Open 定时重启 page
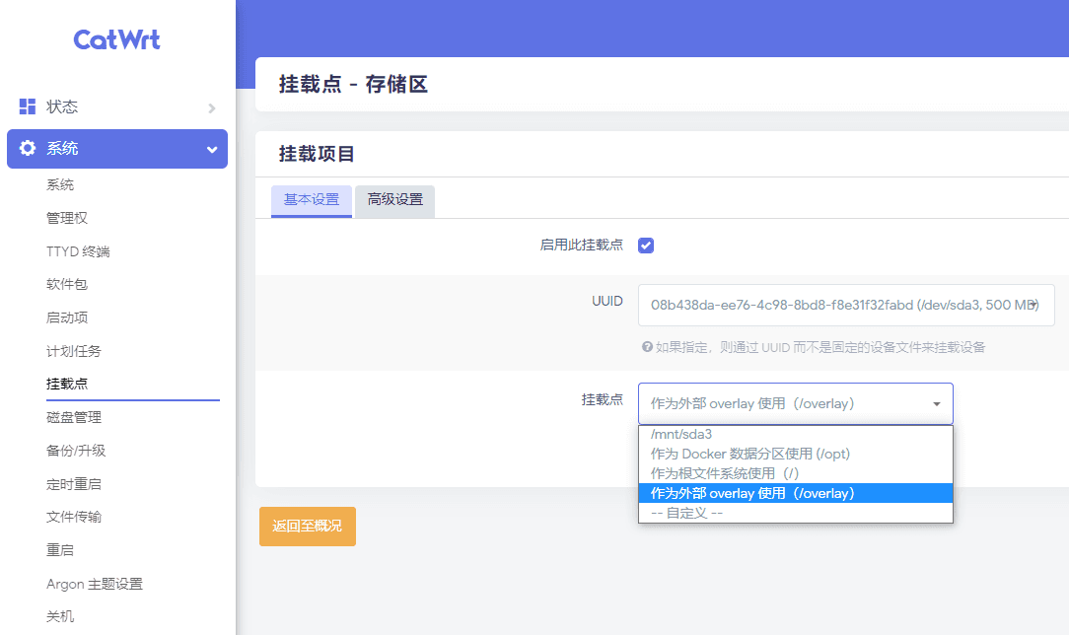Viewport: 1069px width, 635px height. point(74,484)
